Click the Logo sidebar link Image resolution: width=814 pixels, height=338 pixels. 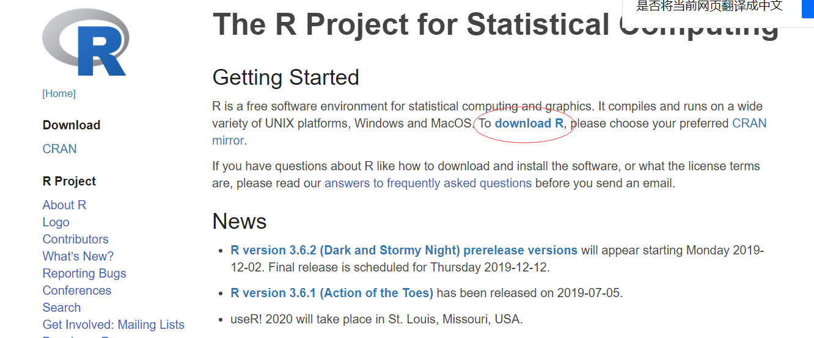pyautogui.click(x=56, y=222)
